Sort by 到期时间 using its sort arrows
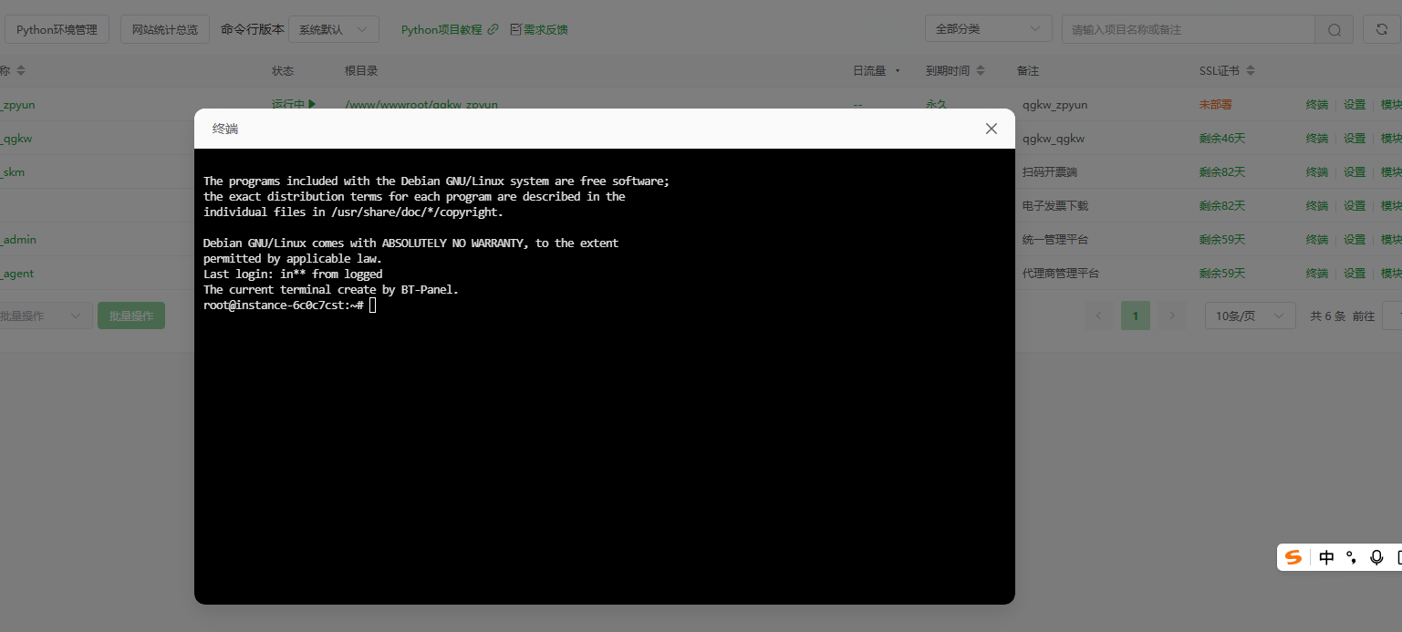 coord(980,70)
